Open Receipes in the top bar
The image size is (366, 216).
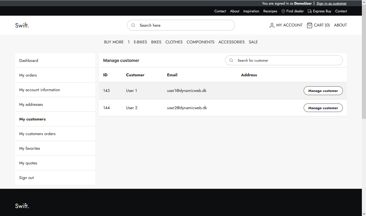(270, 11)
